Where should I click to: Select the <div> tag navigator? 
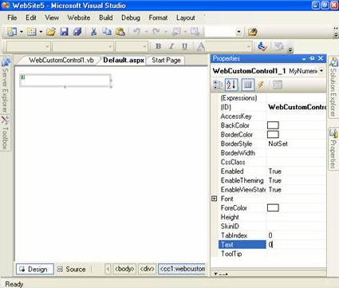coord(147,269)
